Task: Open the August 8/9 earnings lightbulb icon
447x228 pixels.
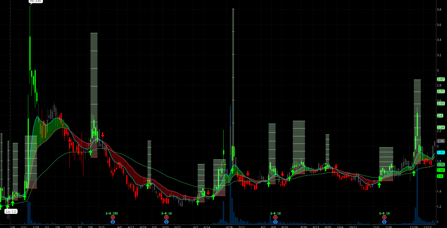Action: [275, 222]
